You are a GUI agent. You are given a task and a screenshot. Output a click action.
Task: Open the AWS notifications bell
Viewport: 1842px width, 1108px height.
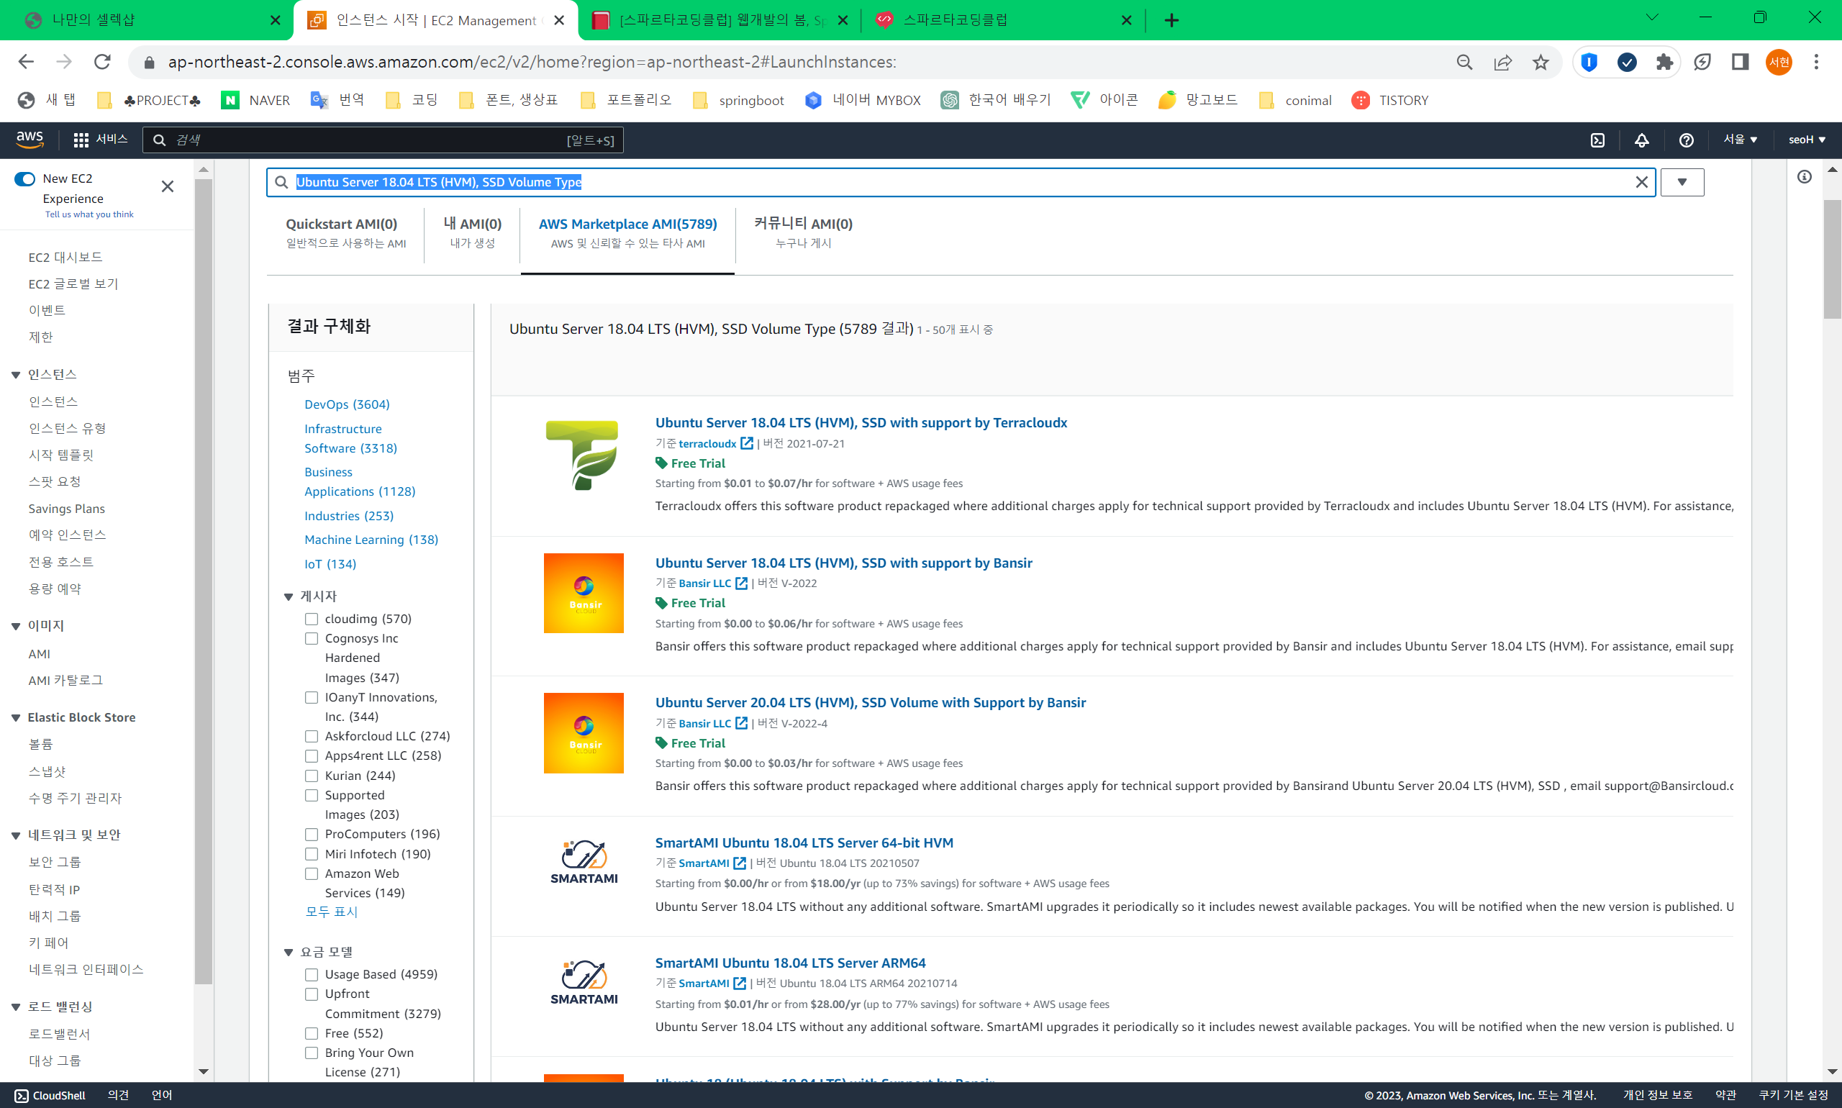point(1641,140)
